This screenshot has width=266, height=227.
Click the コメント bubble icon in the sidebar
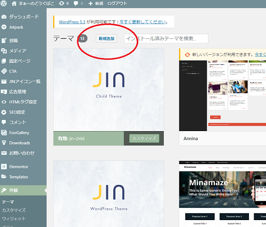tap(4, 122)
